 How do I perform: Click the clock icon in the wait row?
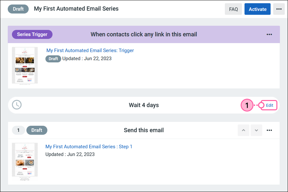pyautogui.click(x=17, y=105)
